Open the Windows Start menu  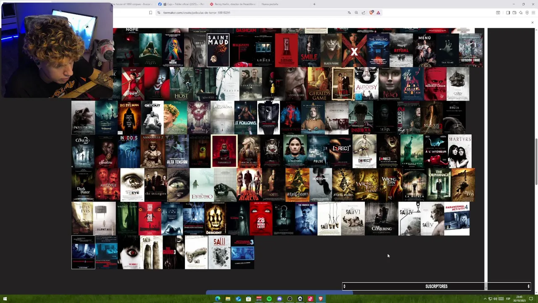pos(5,299)
